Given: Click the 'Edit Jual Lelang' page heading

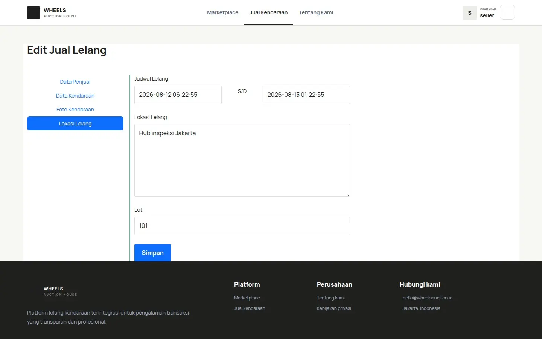Looking at the screenshot, I should (67, 50).
